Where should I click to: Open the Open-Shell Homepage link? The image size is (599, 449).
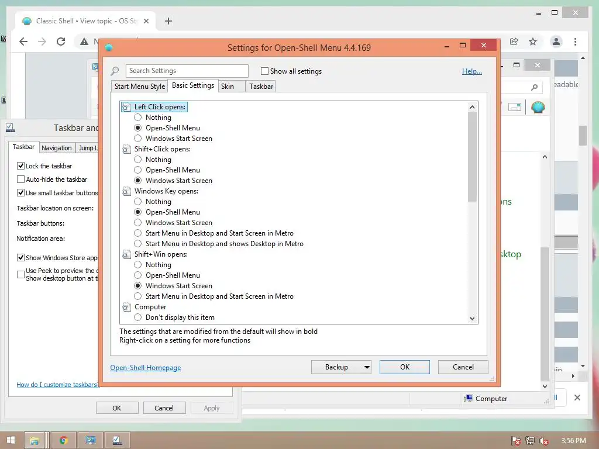point(146,368)
